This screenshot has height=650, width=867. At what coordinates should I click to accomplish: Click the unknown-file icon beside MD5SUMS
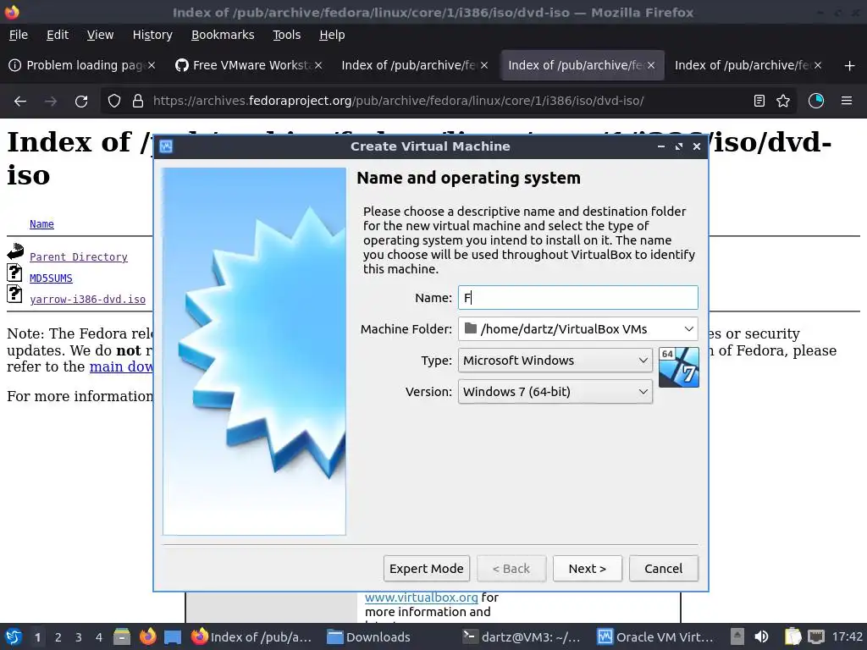(x=15, y=273)
